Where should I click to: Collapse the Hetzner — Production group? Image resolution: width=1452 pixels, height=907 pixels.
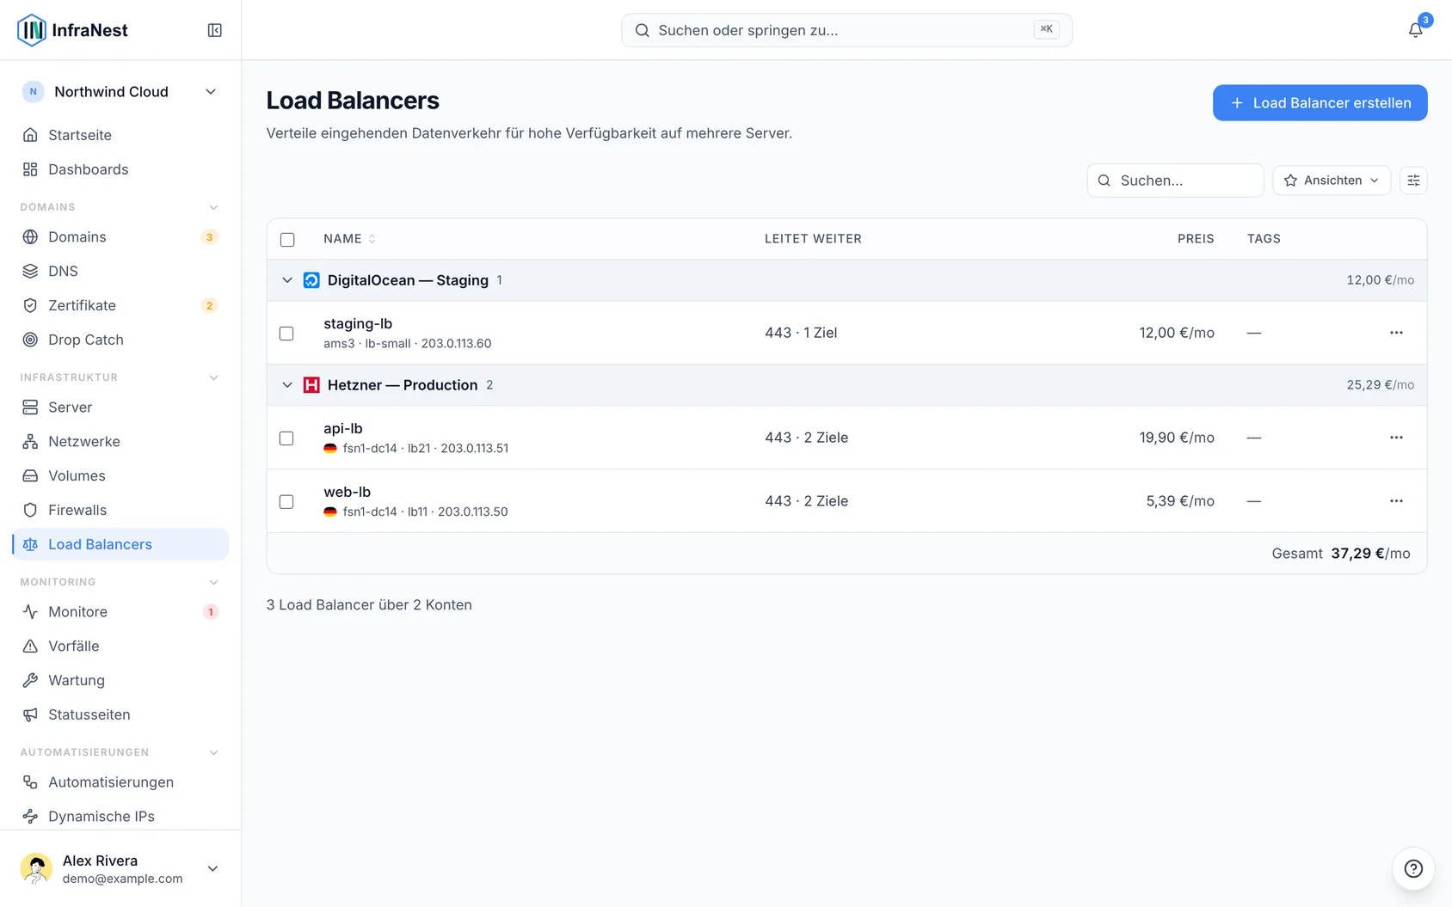click(x=287, y=385)
